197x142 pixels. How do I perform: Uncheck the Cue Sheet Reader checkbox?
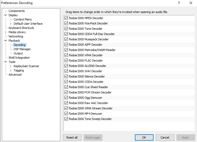(66, 87)
